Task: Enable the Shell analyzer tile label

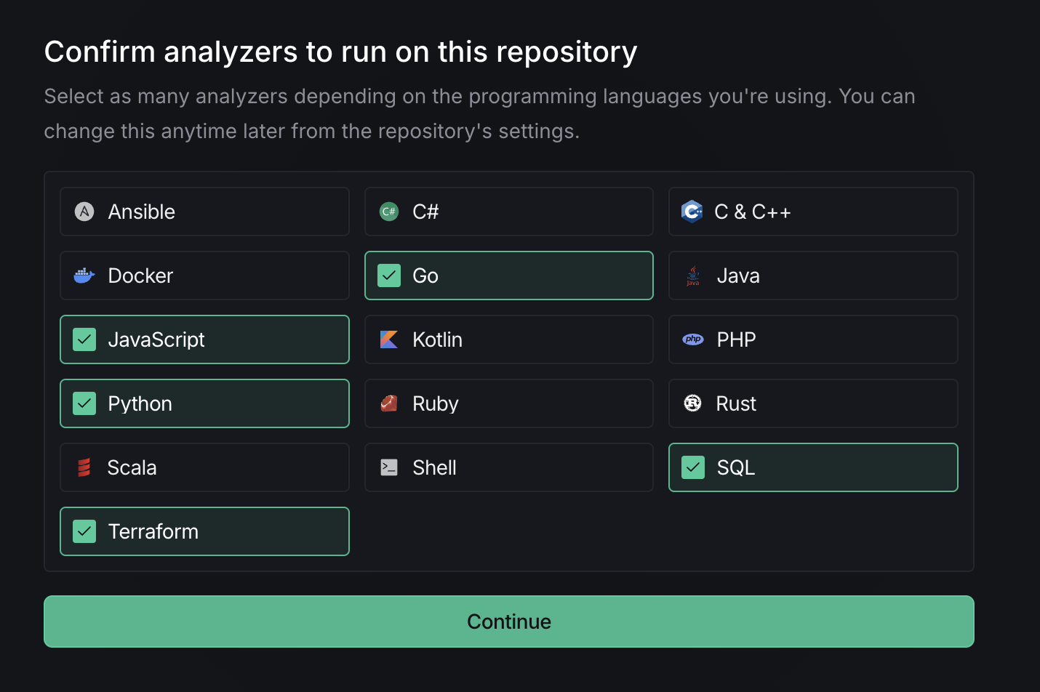Action: click(x=434, y=467)
